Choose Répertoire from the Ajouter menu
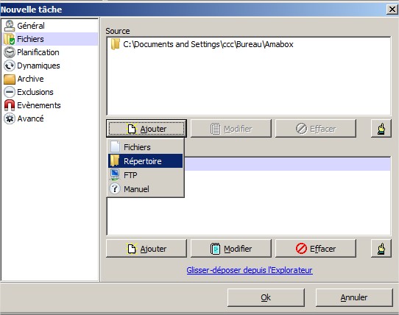This screenshot has width=399, height=315. 146,160
